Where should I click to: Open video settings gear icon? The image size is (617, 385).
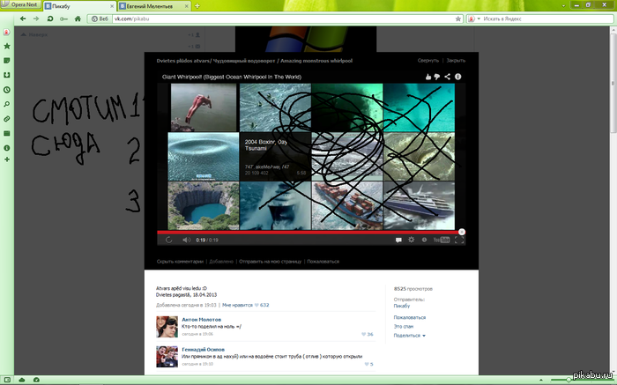click(411, 240)
